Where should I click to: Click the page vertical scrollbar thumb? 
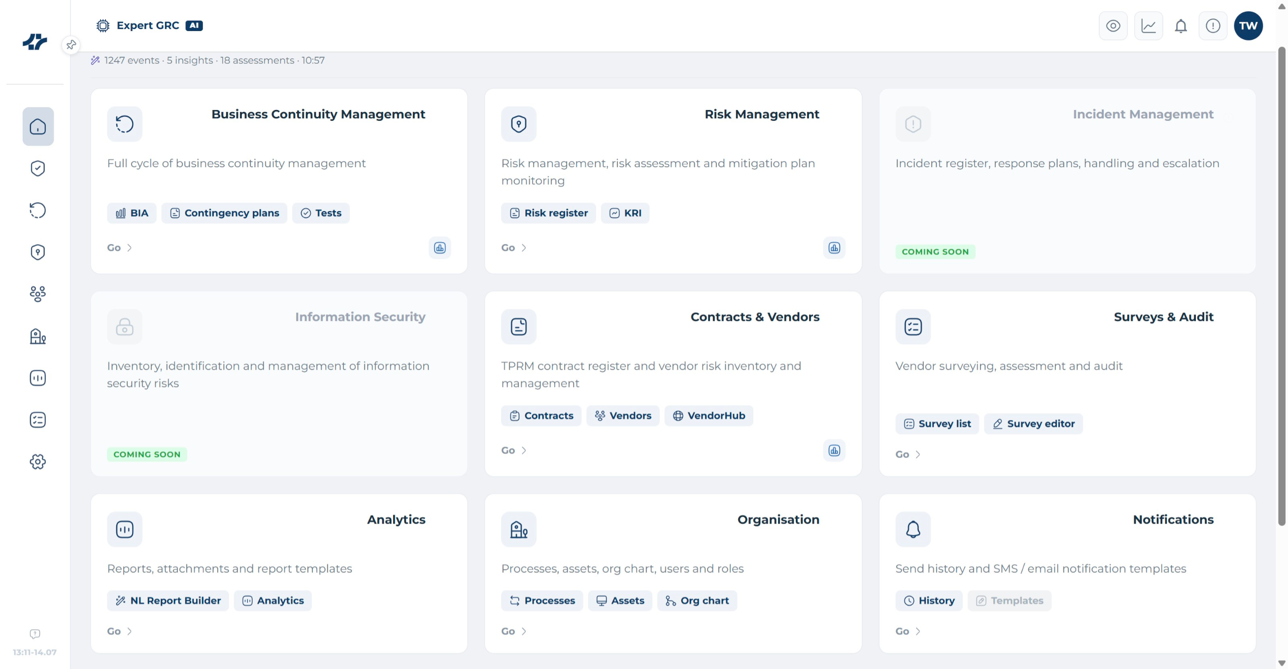point(1282,286)
